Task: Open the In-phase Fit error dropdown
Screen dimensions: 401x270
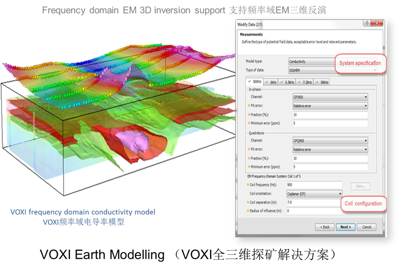Action: [x=330, y=106]
